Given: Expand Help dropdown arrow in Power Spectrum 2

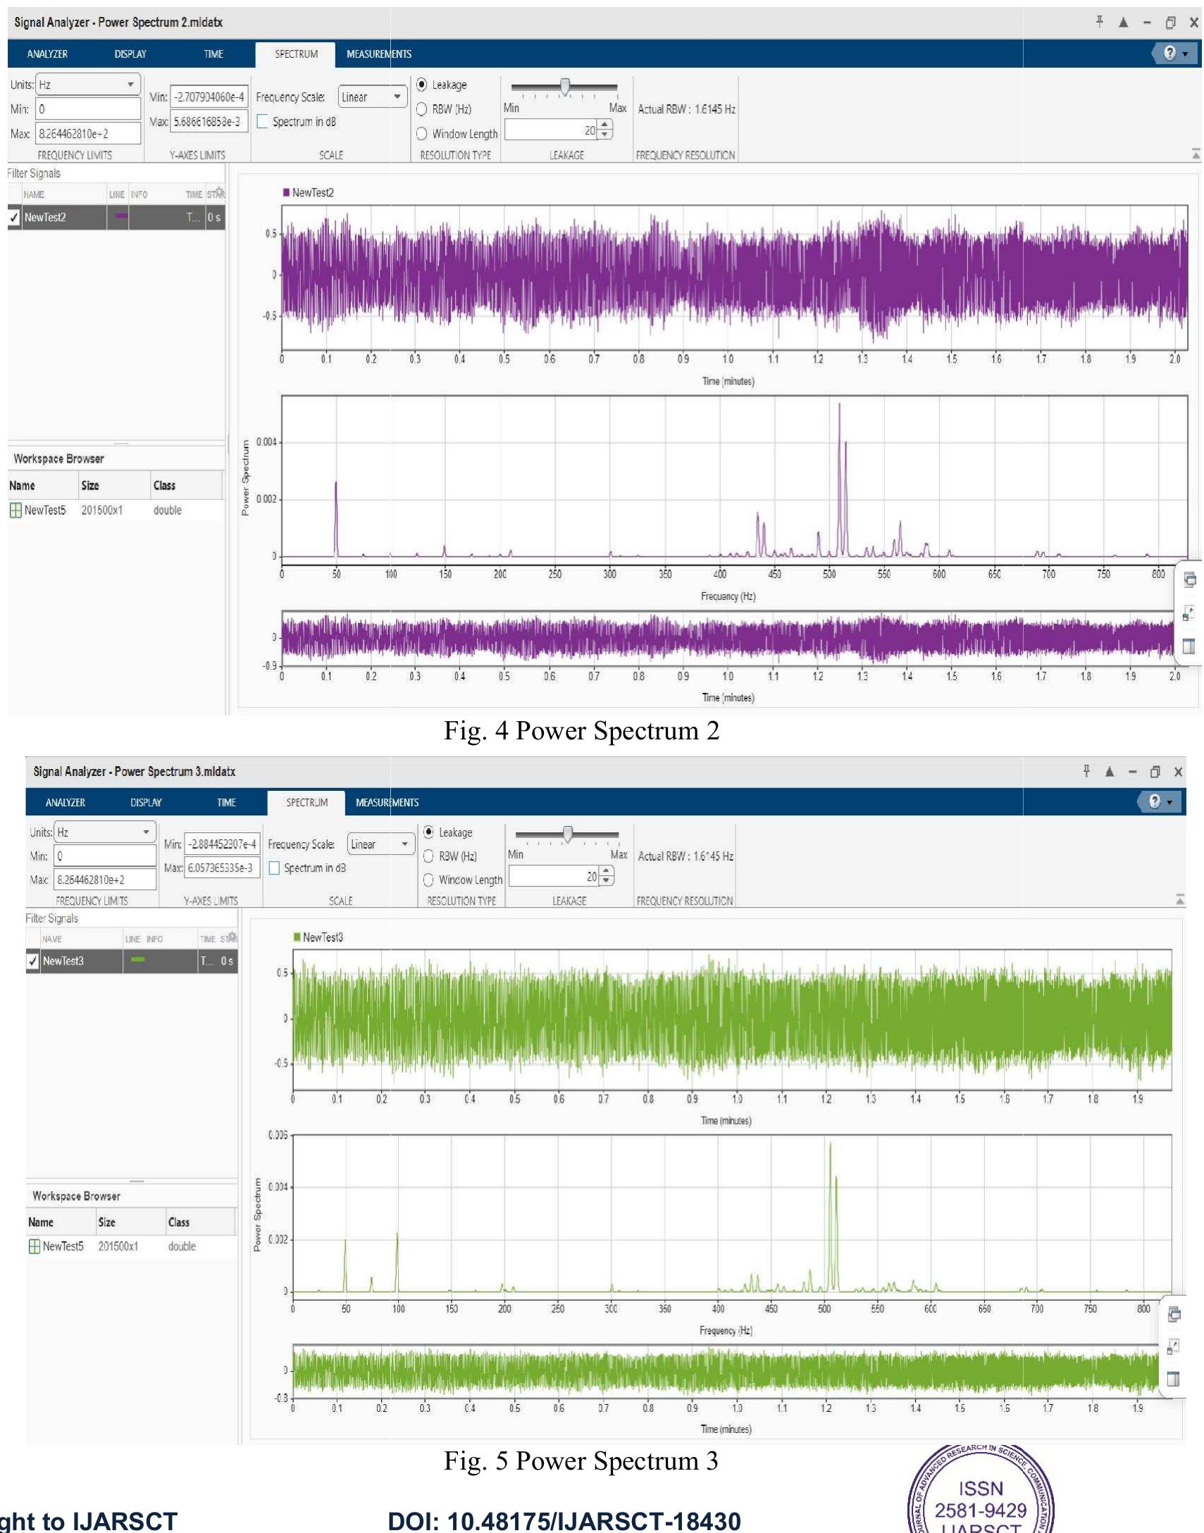Looking at the screenshot, I should pyautogui.click(x=1185, y=54).
